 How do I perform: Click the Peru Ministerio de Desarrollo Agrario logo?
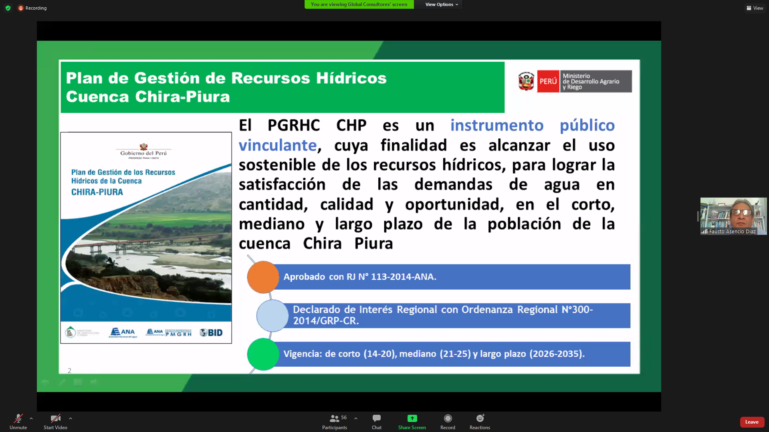point(575,81)
